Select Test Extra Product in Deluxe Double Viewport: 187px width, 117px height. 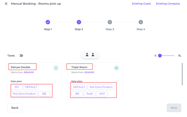click(24, 94)
